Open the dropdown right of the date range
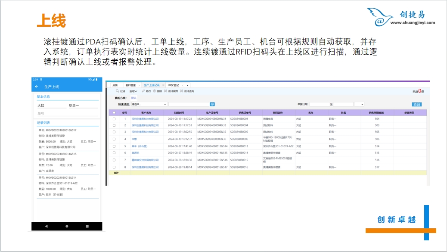 click(359, 104)
